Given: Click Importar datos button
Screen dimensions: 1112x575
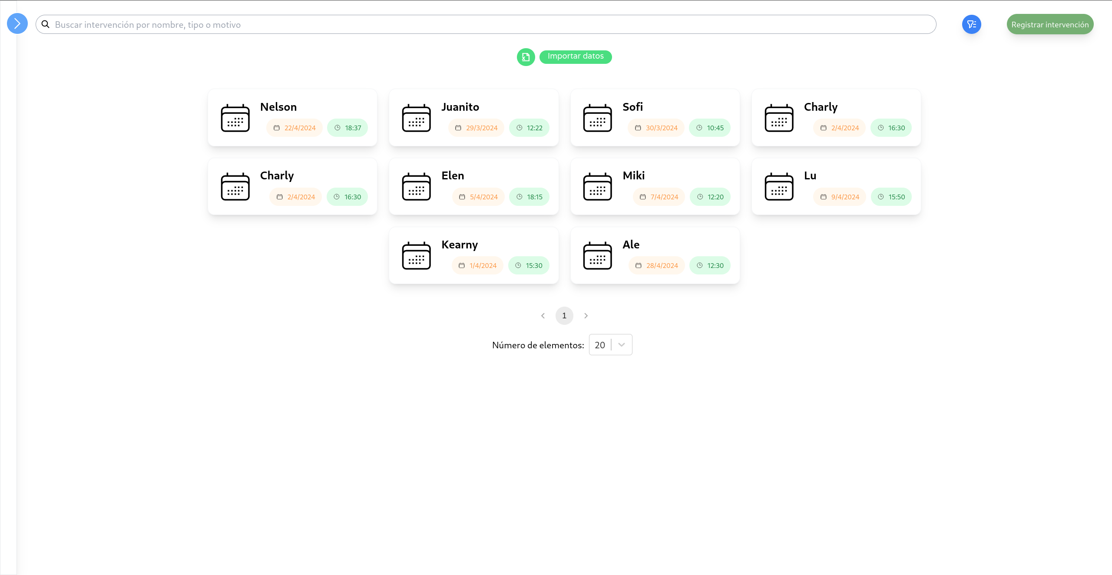Looking at the screenshot, I should 575,56.
